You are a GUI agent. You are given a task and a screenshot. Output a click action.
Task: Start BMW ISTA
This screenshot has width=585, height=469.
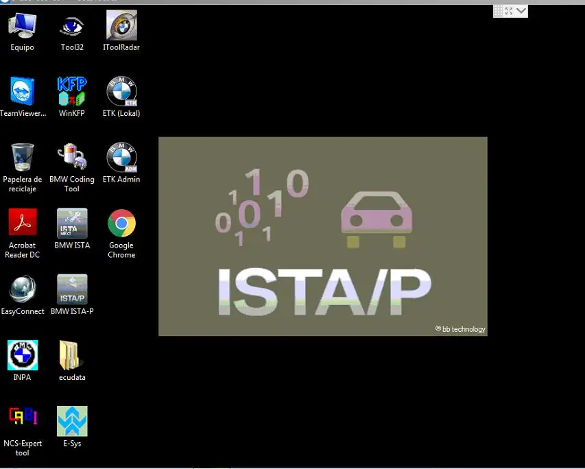coord(71,224)
